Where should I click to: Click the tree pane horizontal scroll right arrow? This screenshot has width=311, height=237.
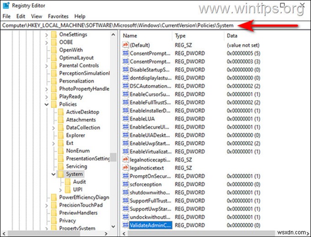click(x=106, y=234)
